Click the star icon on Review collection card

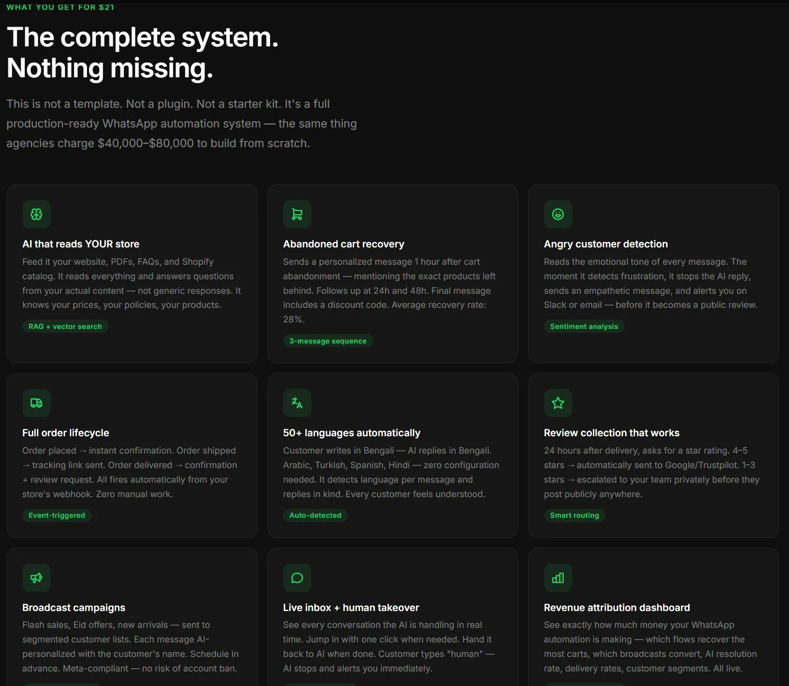point(558,403)
